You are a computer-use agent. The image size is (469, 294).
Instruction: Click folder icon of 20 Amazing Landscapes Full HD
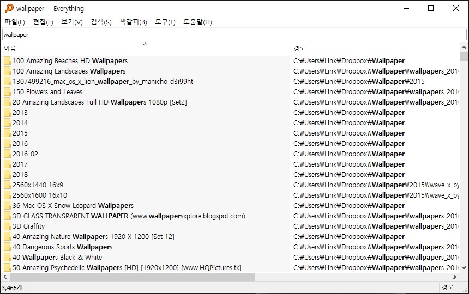point(7,102)
